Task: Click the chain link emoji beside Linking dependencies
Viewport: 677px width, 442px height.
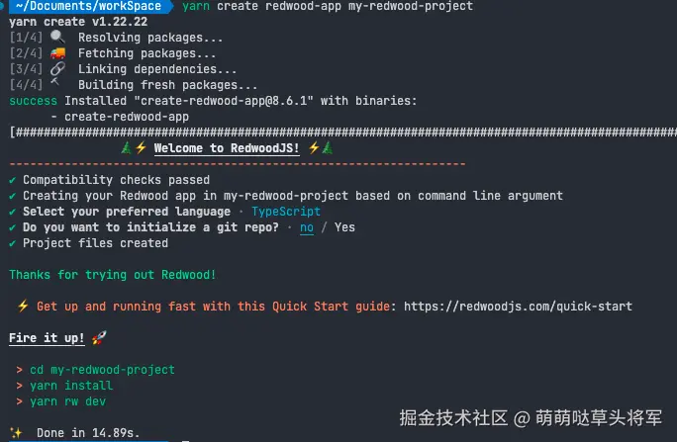Action: 57,69
